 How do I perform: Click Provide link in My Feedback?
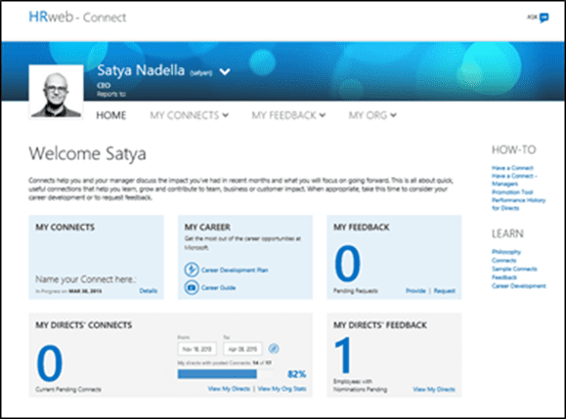[x=415, y=291]
